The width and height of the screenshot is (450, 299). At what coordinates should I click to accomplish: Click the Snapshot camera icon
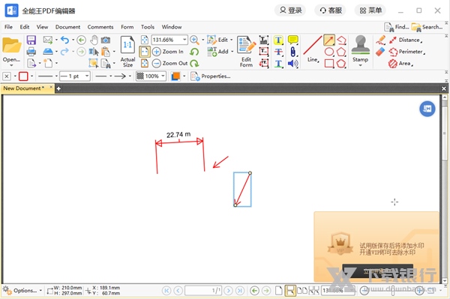click(x=106, y=40)
